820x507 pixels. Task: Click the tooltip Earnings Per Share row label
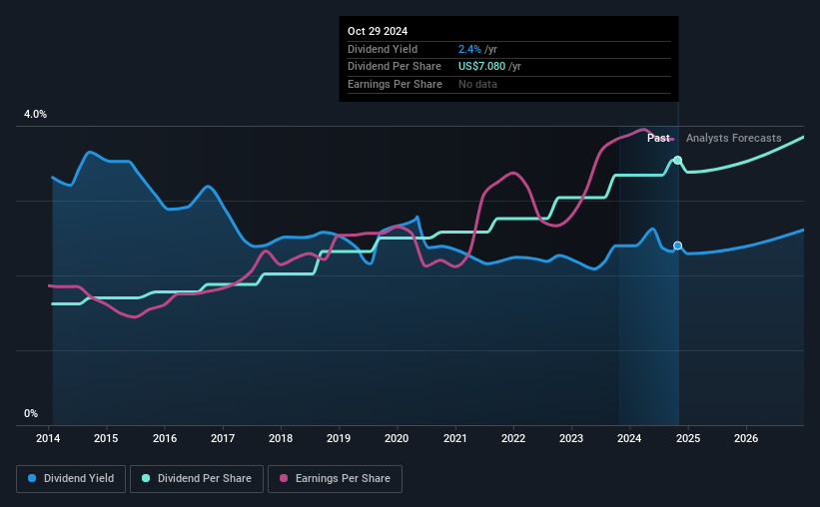tap(395, 84)
